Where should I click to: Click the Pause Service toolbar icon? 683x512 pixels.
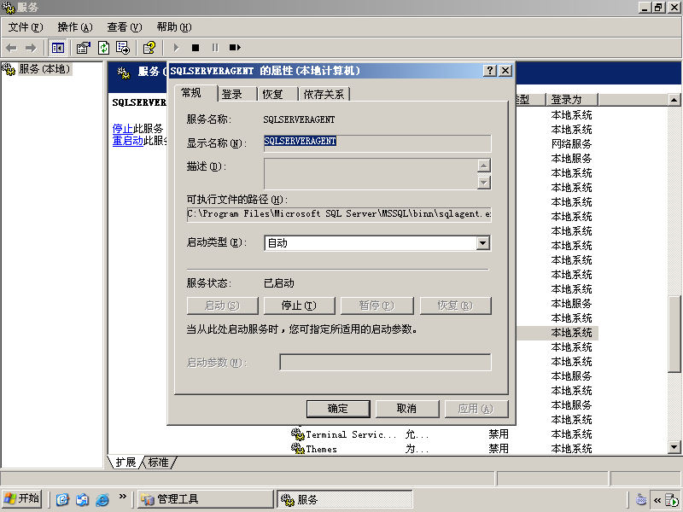(215, 48)
